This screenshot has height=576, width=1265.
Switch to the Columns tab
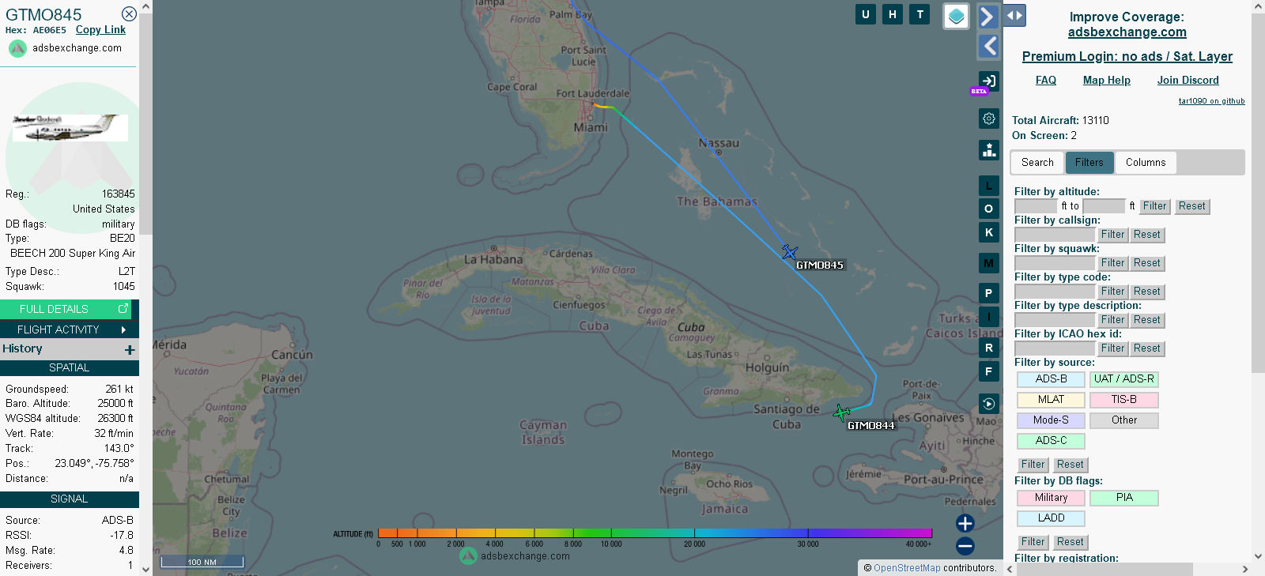pos(1146,163)
